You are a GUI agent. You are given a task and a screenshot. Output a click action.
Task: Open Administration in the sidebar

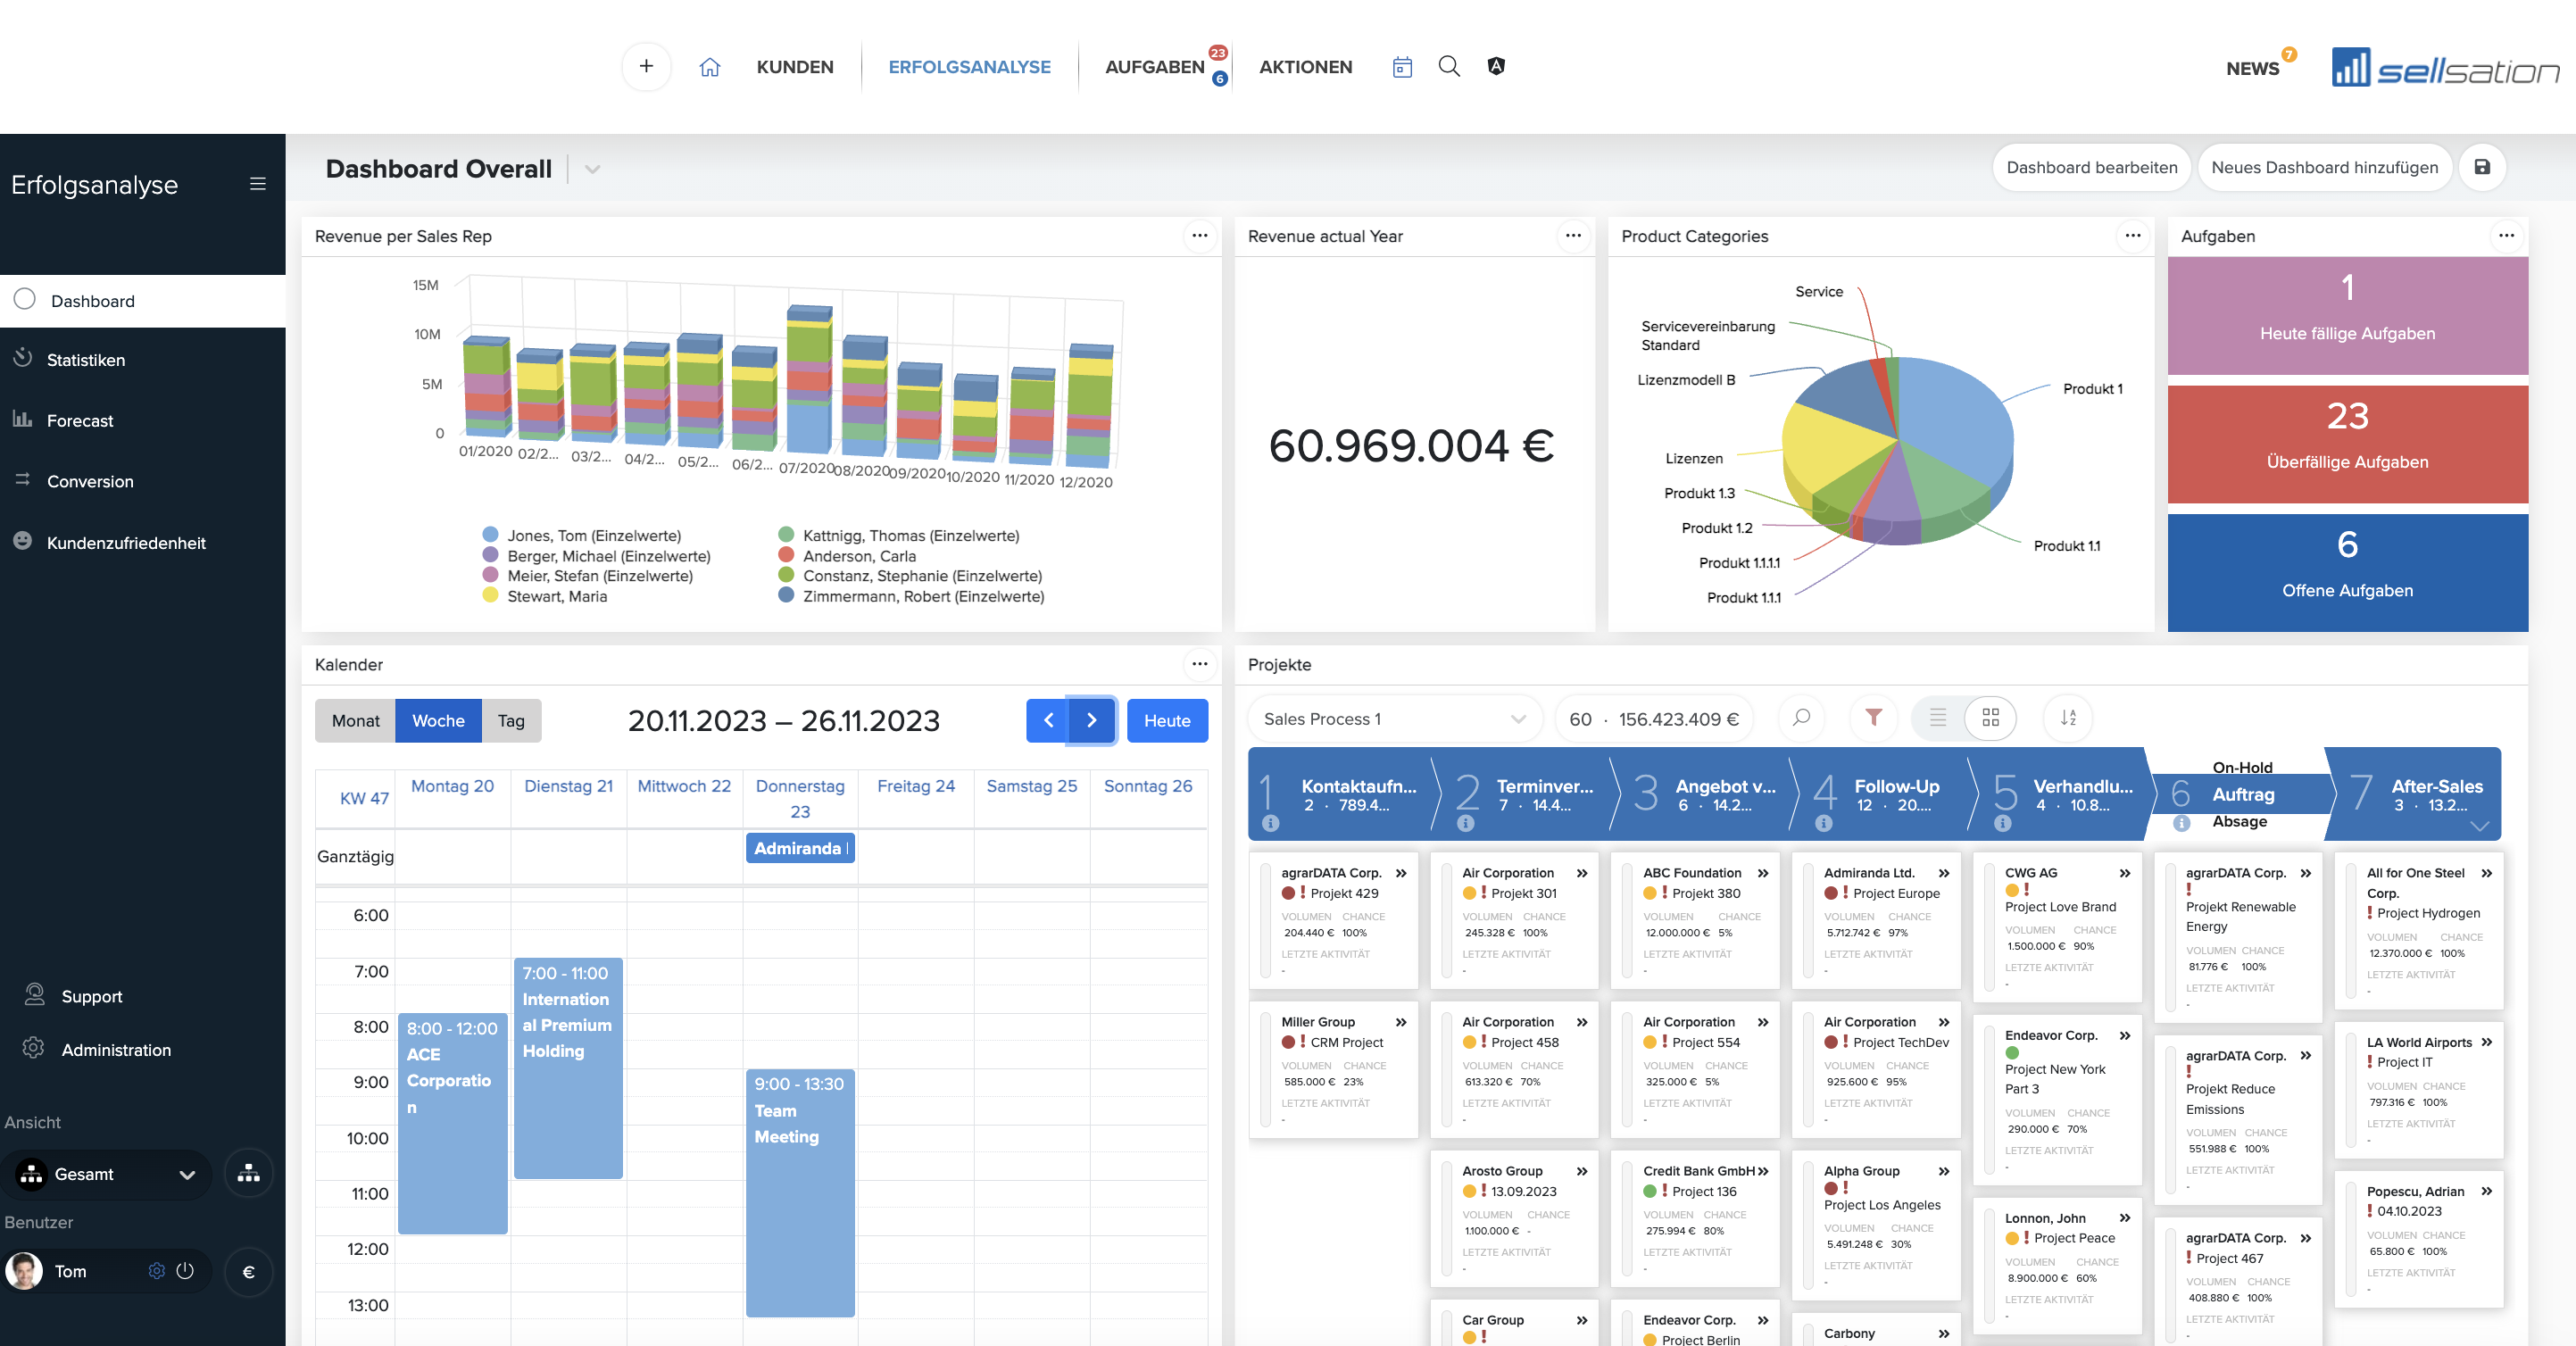pyautogui.click(x=116, y=1050)
